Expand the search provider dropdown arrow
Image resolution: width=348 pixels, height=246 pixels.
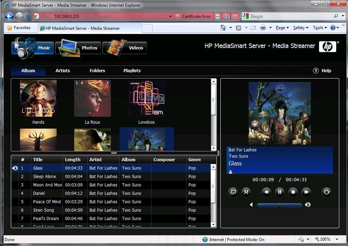pyautogui.click(x=343, y=16)
